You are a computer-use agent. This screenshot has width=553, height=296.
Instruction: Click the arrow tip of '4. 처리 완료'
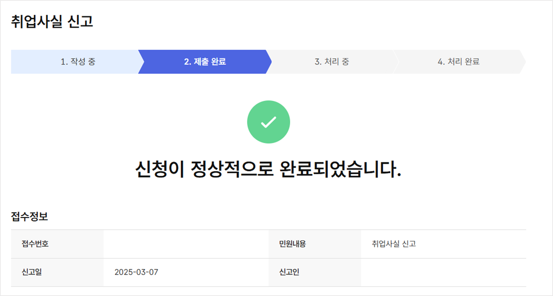pos(523,62)
